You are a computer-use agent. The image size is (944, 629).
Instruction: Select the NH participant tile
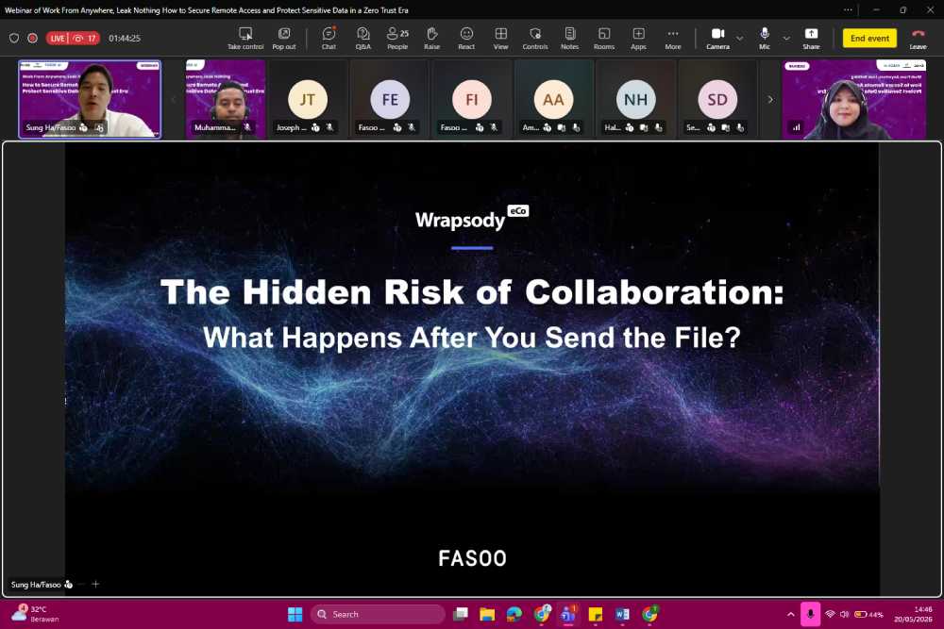(635, 99)
